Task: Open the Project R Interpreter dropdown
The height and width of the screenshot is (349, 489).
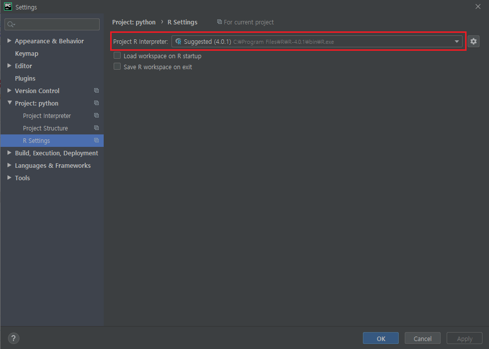Action: pyautogui.click(x=457, y=41)
